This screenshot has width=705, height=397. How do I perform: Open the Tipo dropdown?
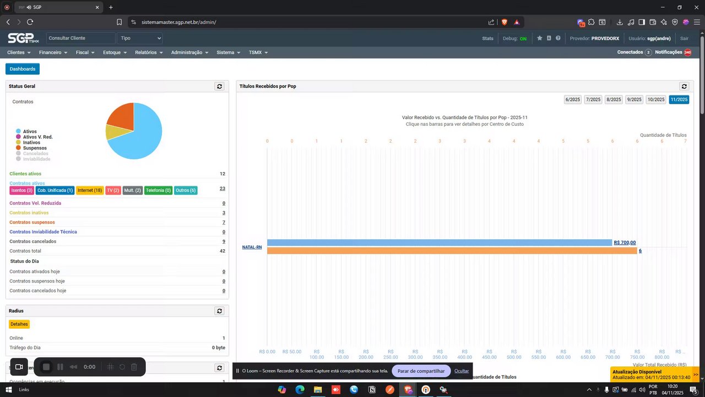(140, 38)
